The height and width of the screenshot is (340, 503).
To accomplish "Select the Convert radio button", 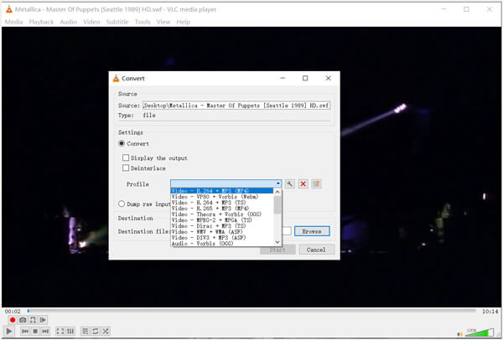I will tap(122, 143).
